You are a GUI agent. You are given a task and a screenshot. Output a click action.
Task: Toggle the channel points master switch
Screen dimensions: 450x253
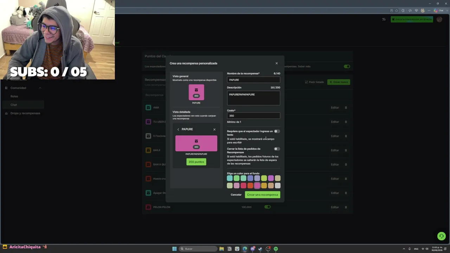tap(347, 66)
